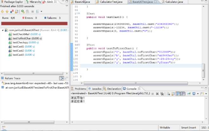Click the editor horizontal scrollbar
The height and width of the screenshot is (131, 209).
pyautogui.click(x=136, y=83)
